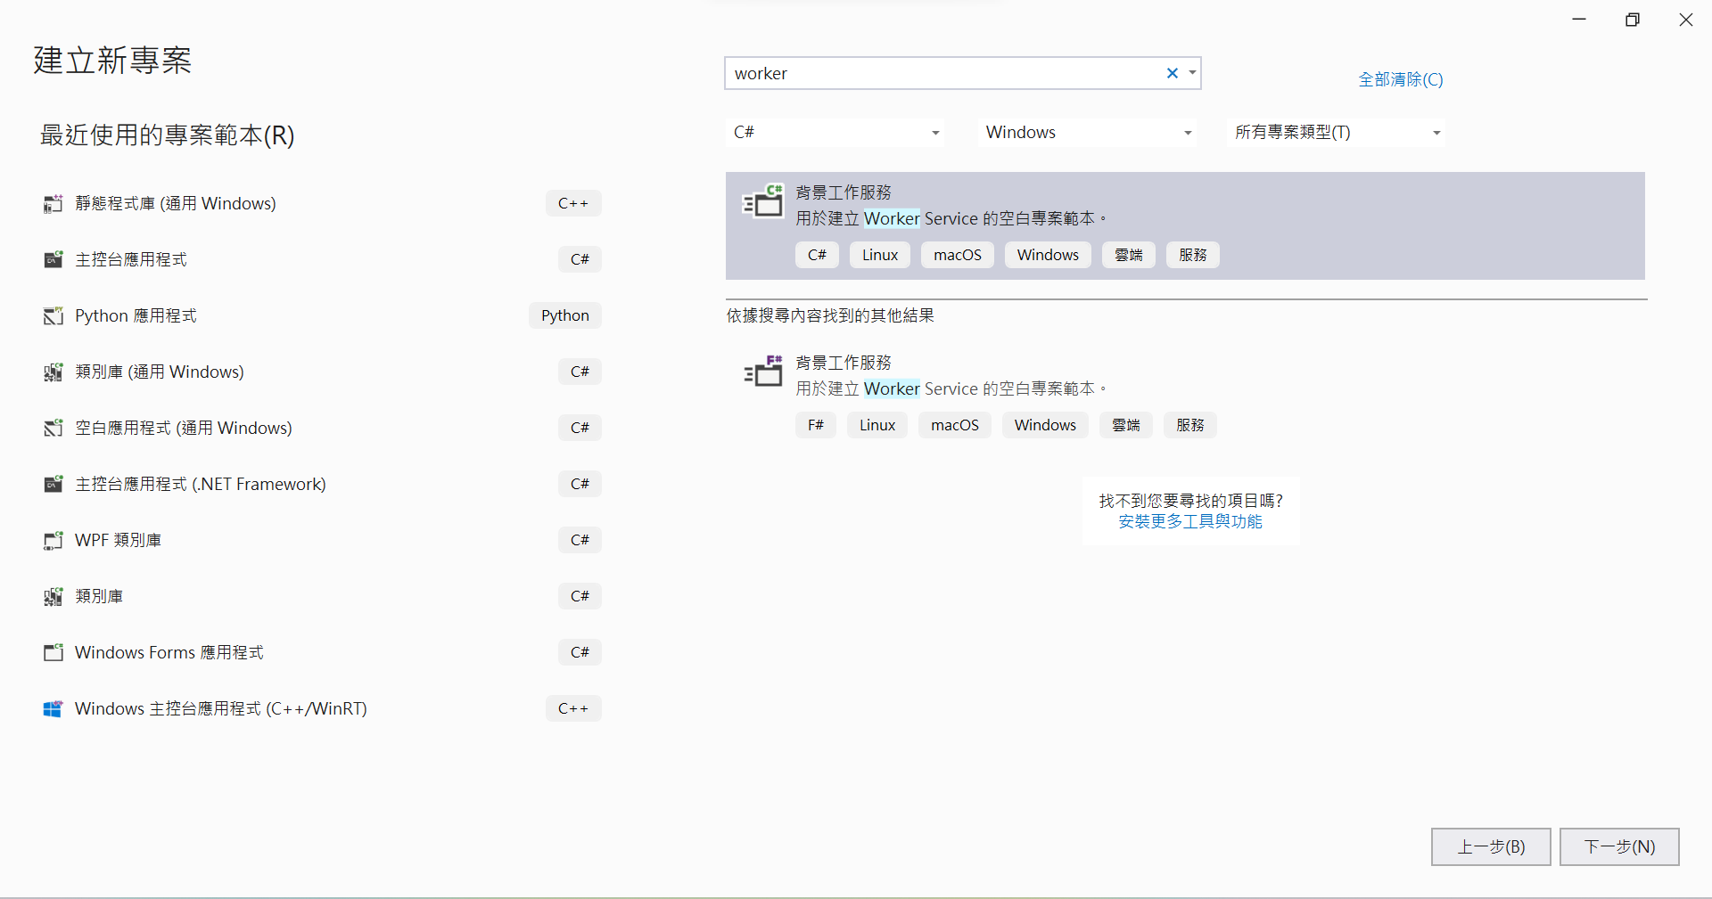Open the C# 主控台應用程式 template icon

(53, 259)
